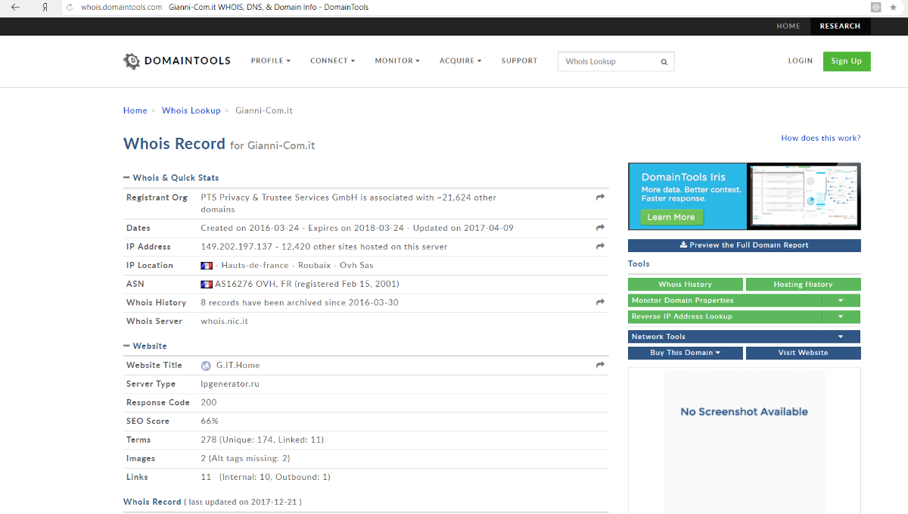Click the 'PTS Privacy & Trustee Services GmbH' text
This screenshot has height=514, width=908.
click(x=279, y=198)
